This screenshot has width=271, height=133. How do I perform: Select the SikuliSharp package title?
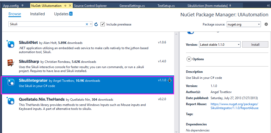(x=29, y=62)
